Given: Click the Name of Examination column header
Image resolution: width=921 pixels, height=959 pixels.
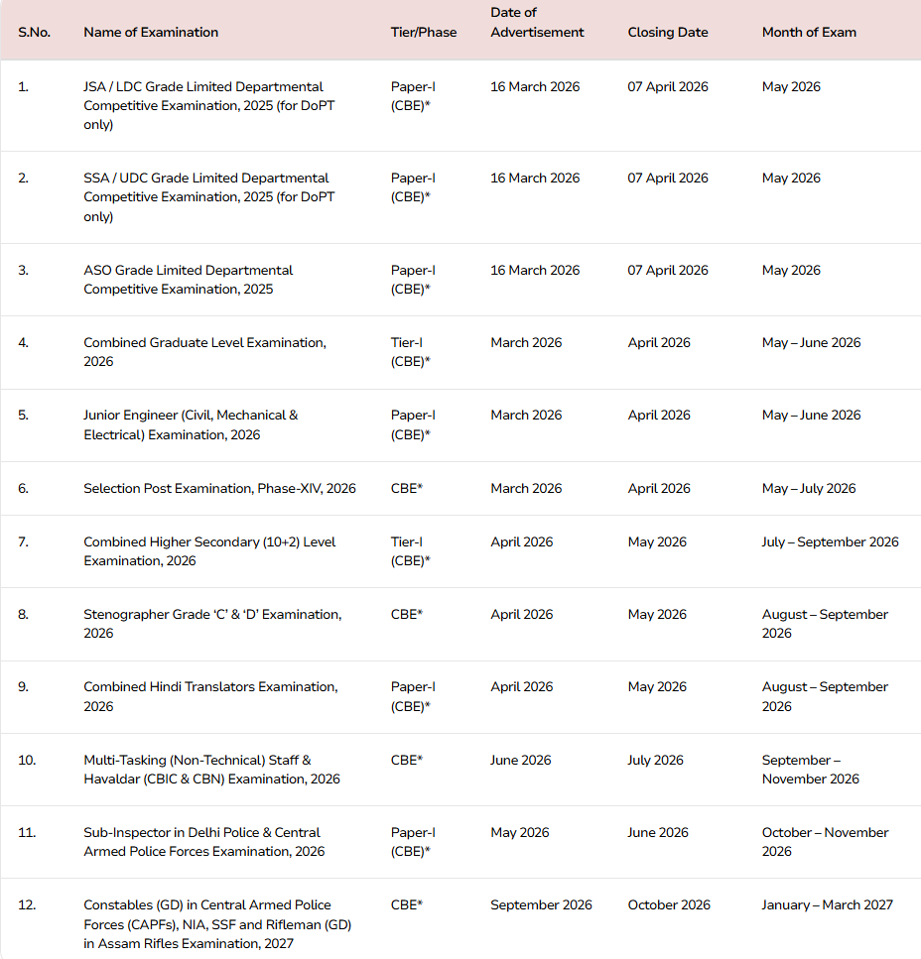Looking at the screenshot, I should [x=151, y=32].
